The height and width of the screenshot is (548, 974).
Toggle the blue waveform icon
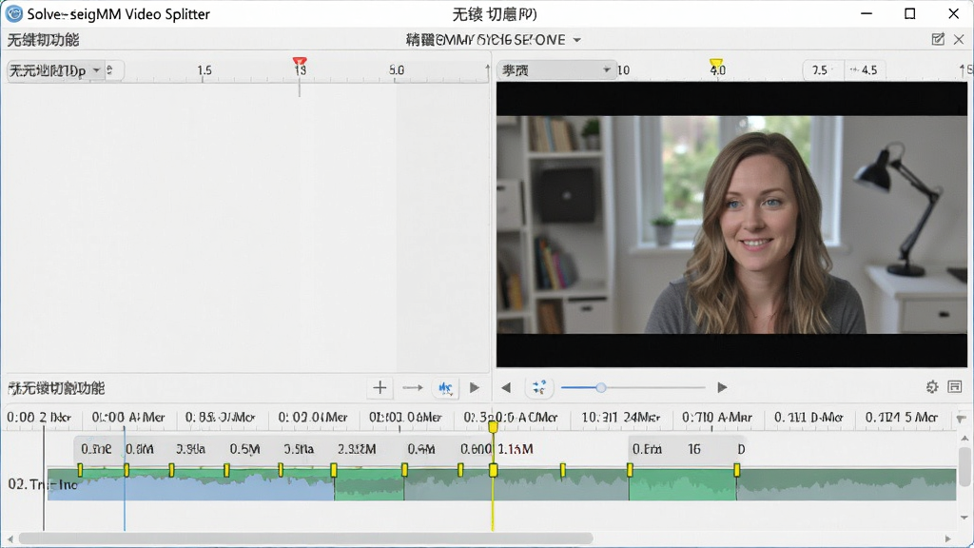445,388
